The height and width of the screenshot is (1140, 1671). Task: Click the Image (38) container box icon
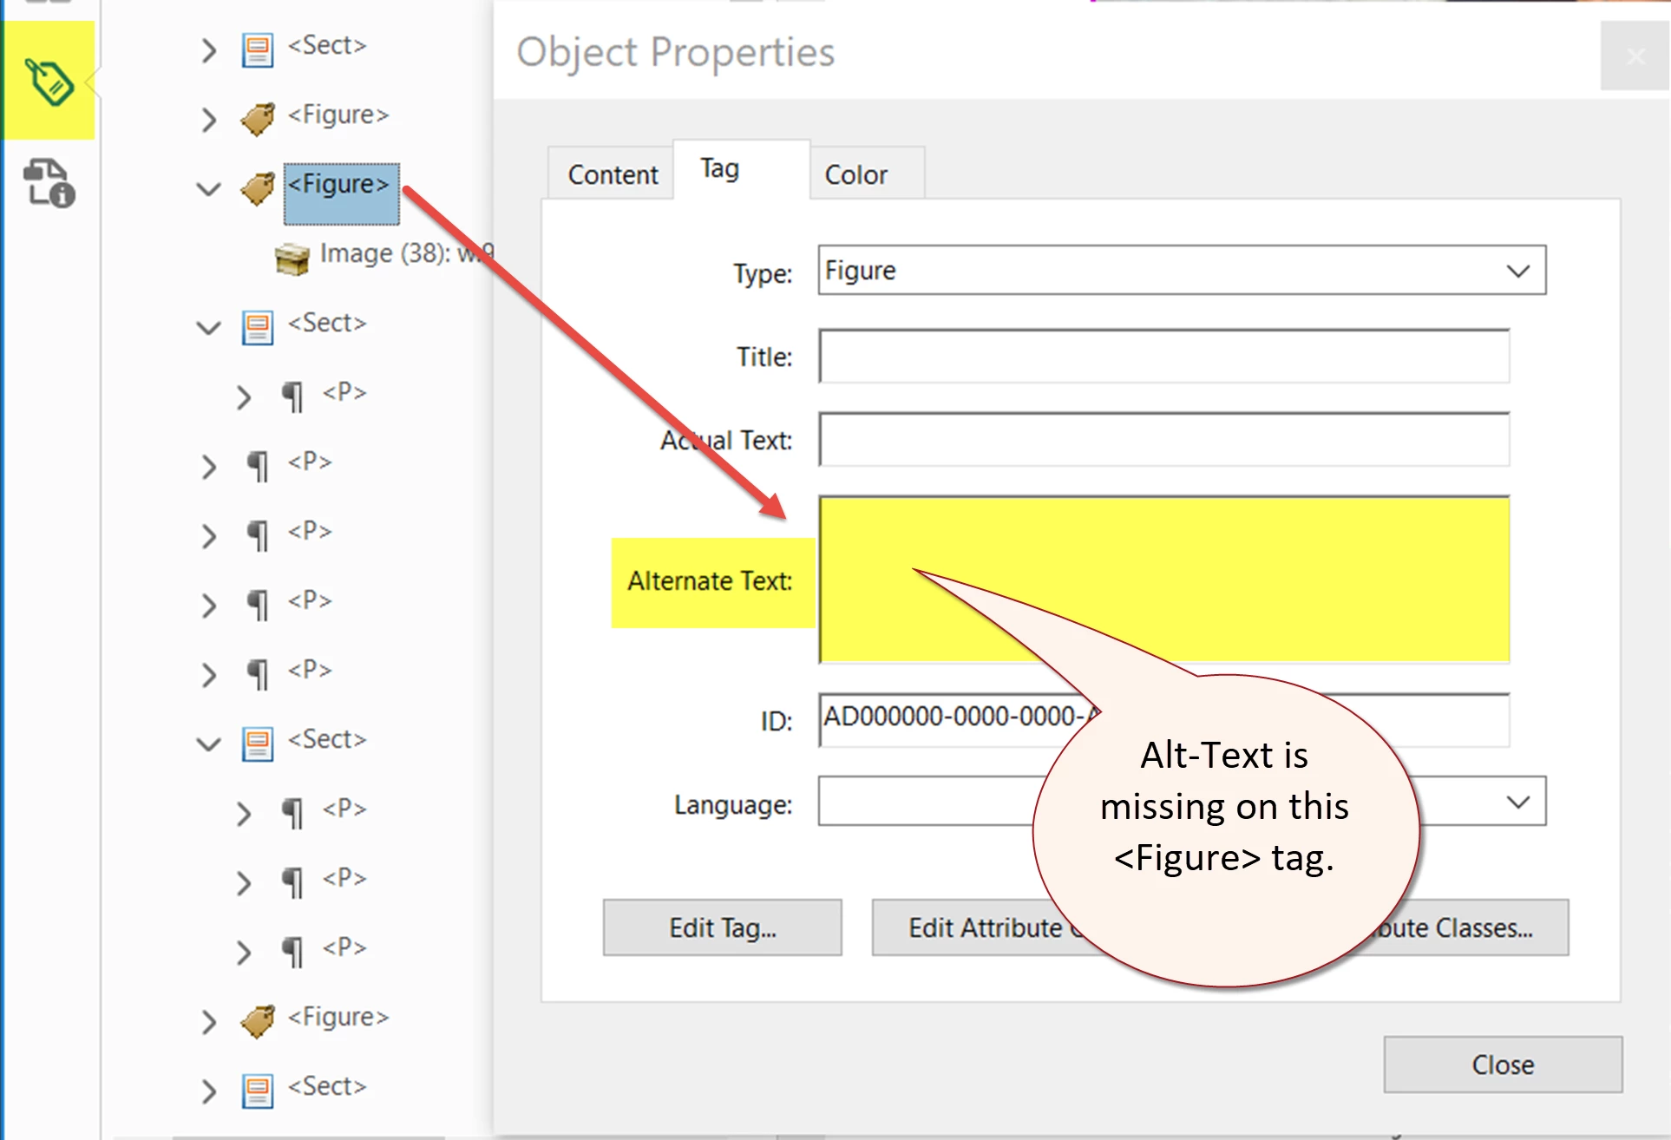pos(292,259)
